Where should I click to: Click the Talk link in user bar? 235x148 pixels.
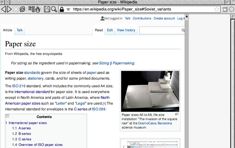click(x=128, y=18)
